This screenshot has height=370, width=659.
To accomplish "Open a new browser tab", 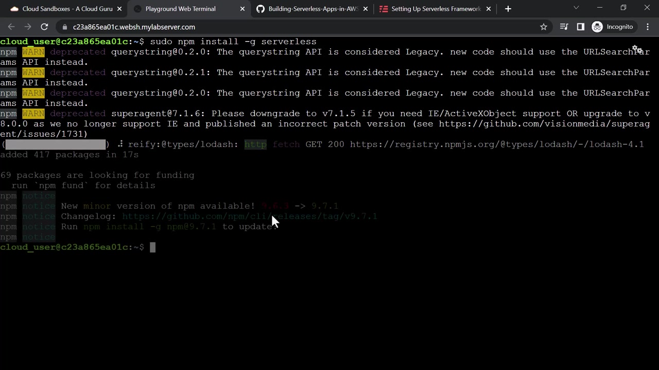I will [x=508, y=9].
